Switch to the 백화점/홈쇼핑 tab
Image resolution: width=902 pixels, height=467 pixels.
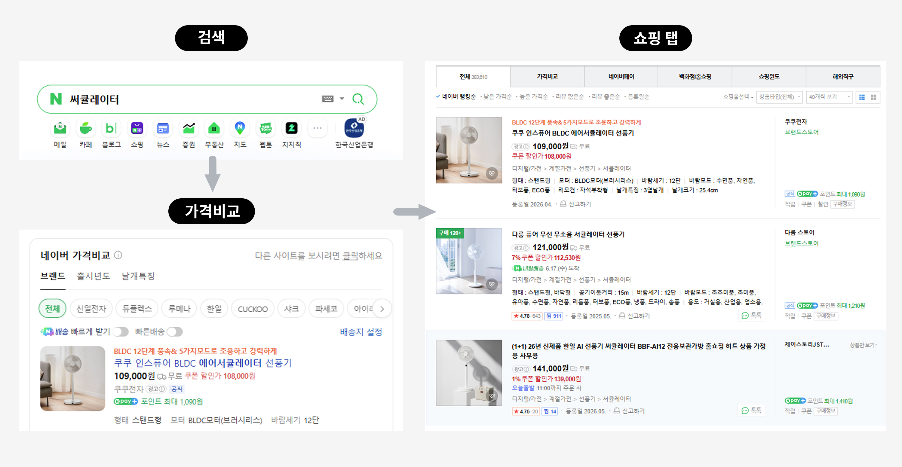(x=695, y=77)
